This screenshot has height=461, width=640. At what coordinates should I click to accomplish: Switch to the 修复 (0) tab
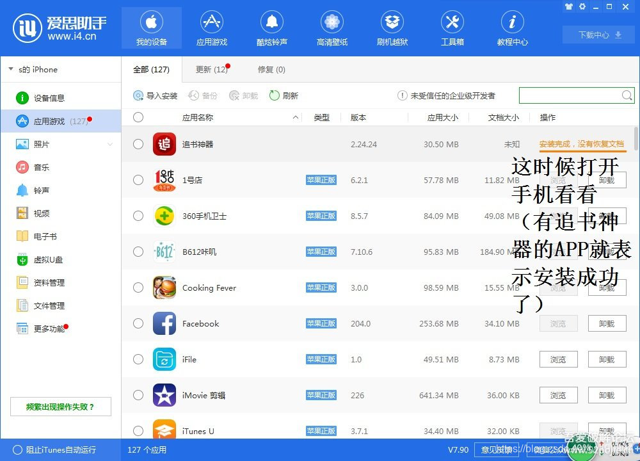[271, 69]
